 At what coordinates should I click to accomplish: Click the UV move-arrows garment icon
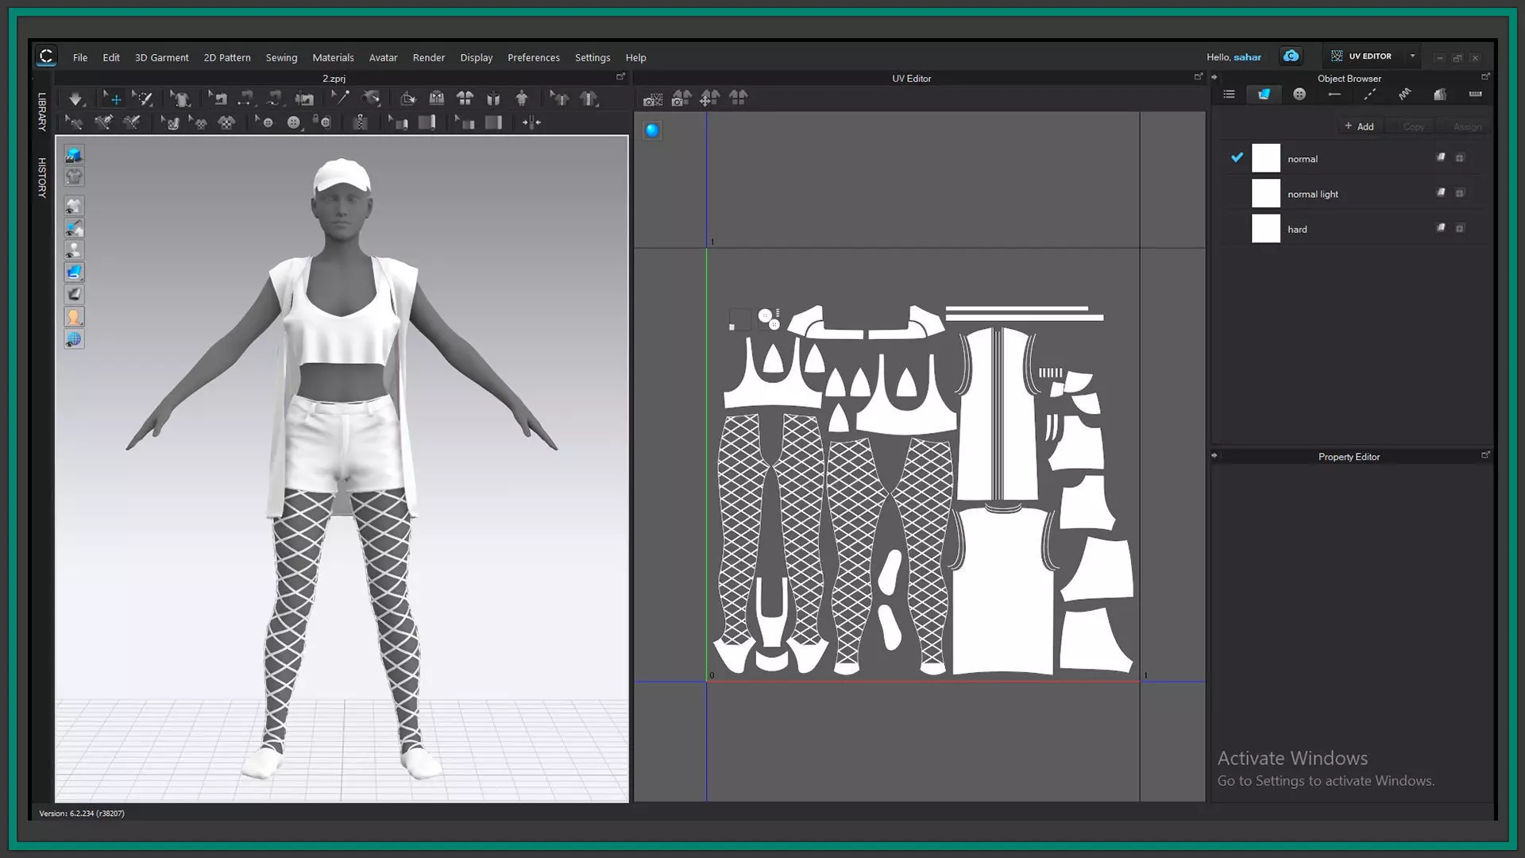click(709, 98)
